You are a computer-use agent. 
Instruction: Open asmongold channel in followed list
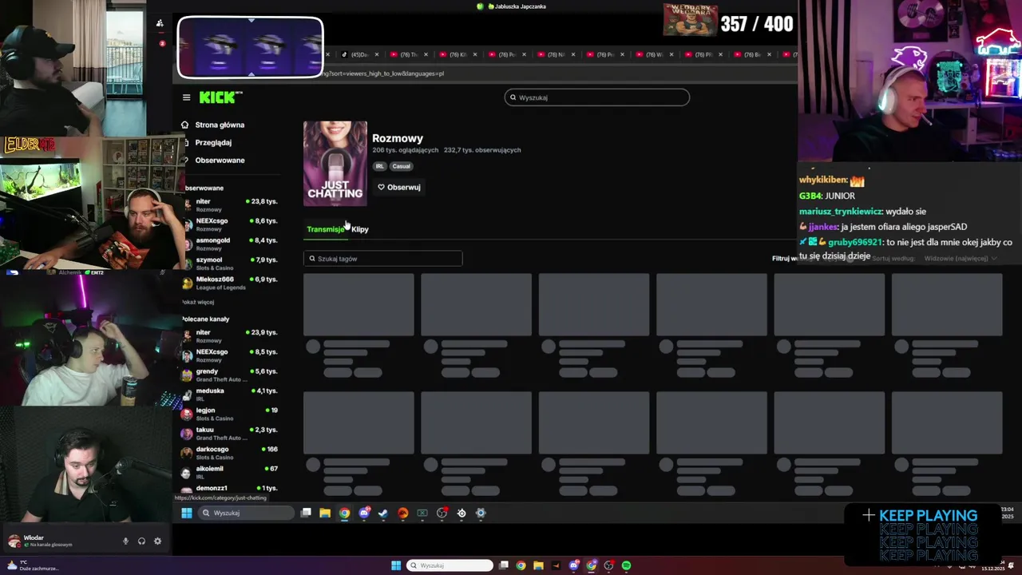[x=230, y=244]
